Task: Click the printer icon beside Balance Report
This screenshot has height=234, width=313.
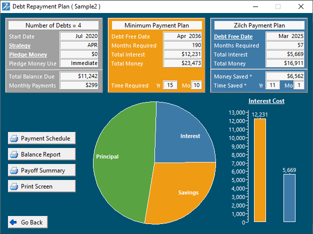Action: click(14, 154)
